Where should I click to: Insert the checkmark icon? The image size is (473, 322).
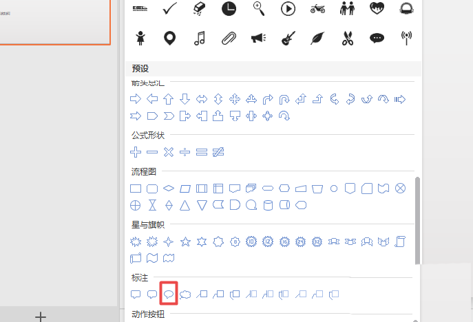[x=170, y=9]
